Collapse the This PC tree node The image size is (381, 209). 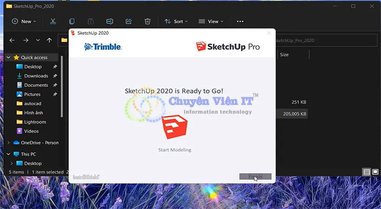[x=8, y=154]
